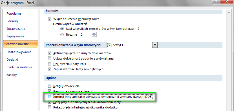Enable Pokaż błędy interfejsu użytkownika dodatku
The width and height of the screenshot is (234, 111).
(x=49, y=107)
